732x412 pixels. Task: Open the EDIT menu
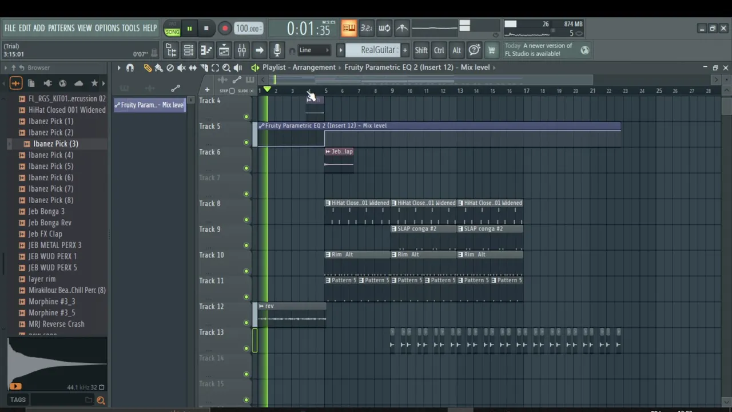(25, 28)
